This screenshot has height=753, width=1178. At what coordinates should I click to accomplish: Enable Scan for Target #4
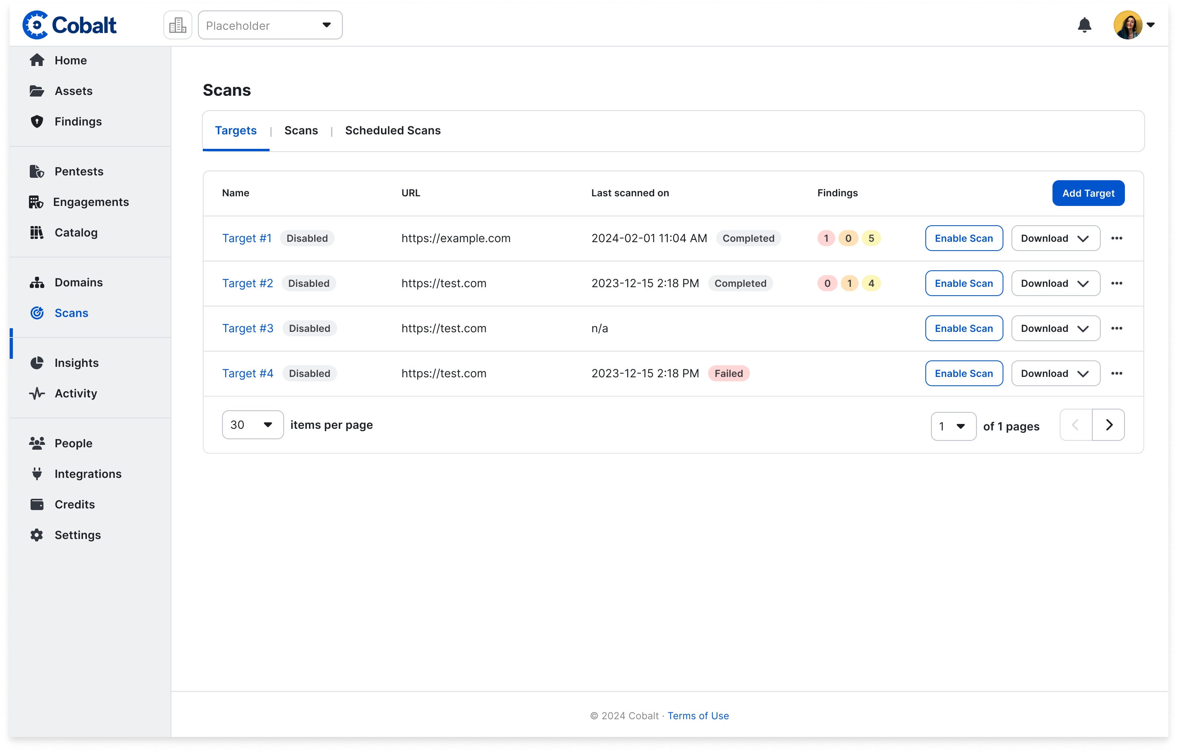964,373
